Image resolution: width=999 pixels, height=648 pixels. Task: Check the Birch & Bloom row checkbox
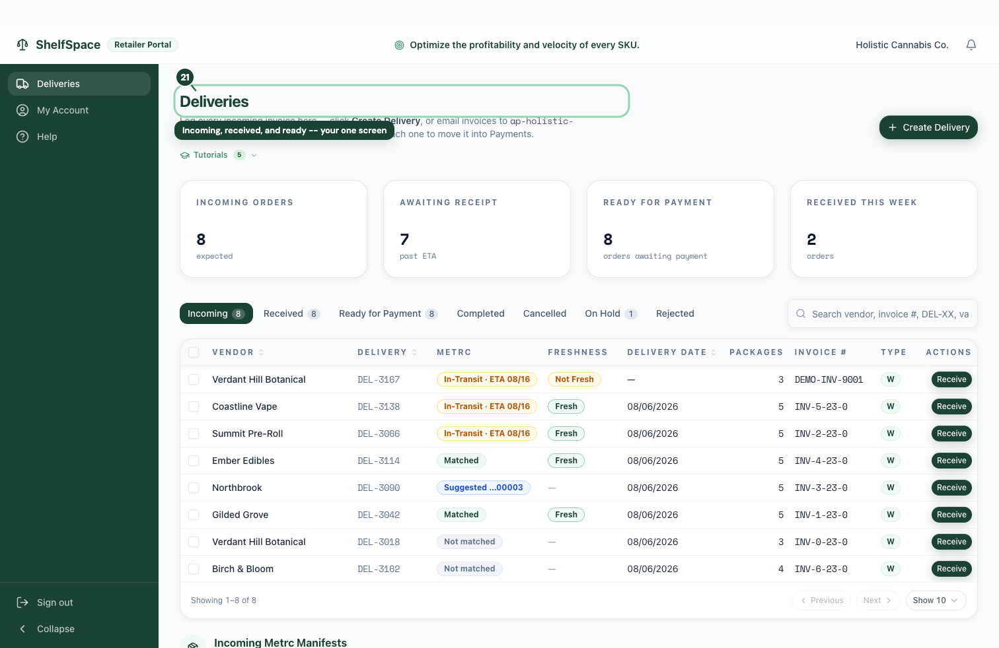point(194,569)
